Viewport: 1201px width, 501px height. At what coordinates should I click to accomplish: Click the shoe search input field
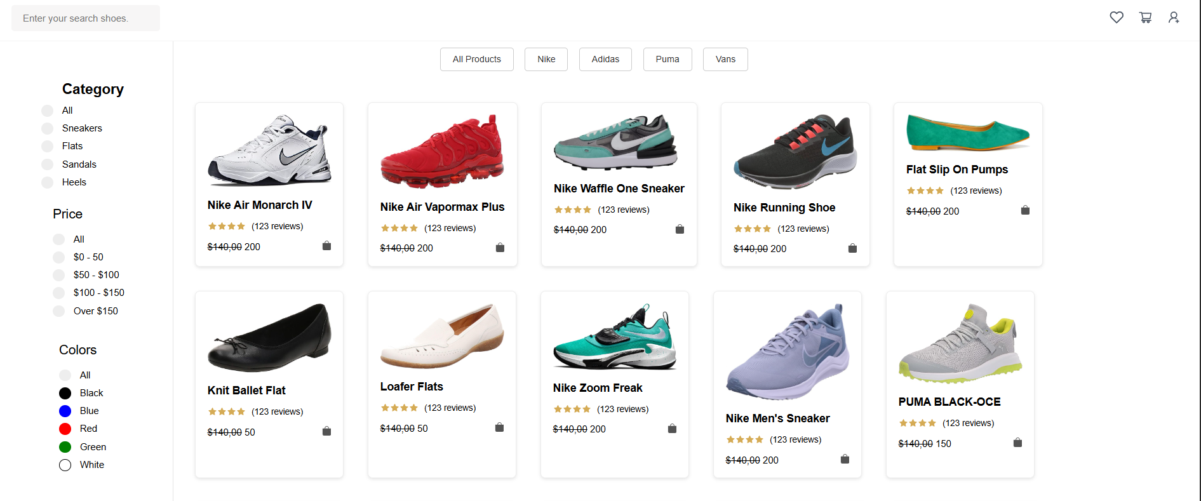(x=86, y=18)
